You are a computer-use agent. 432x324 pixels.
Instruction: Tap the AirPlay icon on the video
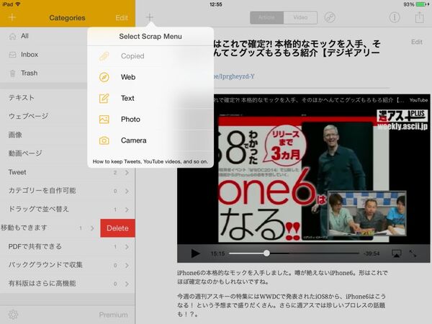tap(397, 253)
